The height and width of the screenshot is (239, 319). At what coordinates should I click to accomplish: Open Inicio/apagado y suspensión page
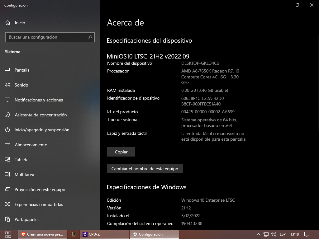(50, 130)
